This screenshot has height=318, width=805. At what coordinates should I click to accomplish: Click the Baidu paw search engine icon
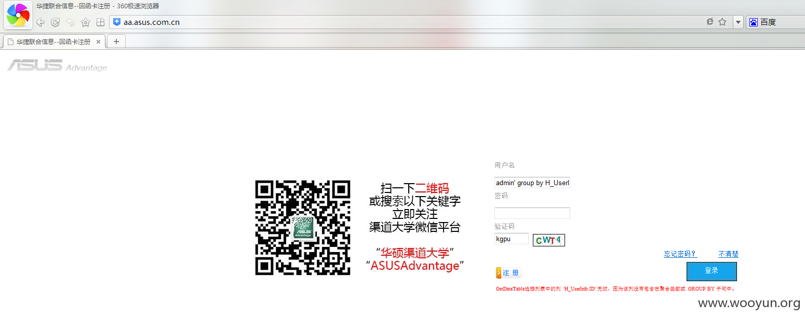[x=753, y=22]
